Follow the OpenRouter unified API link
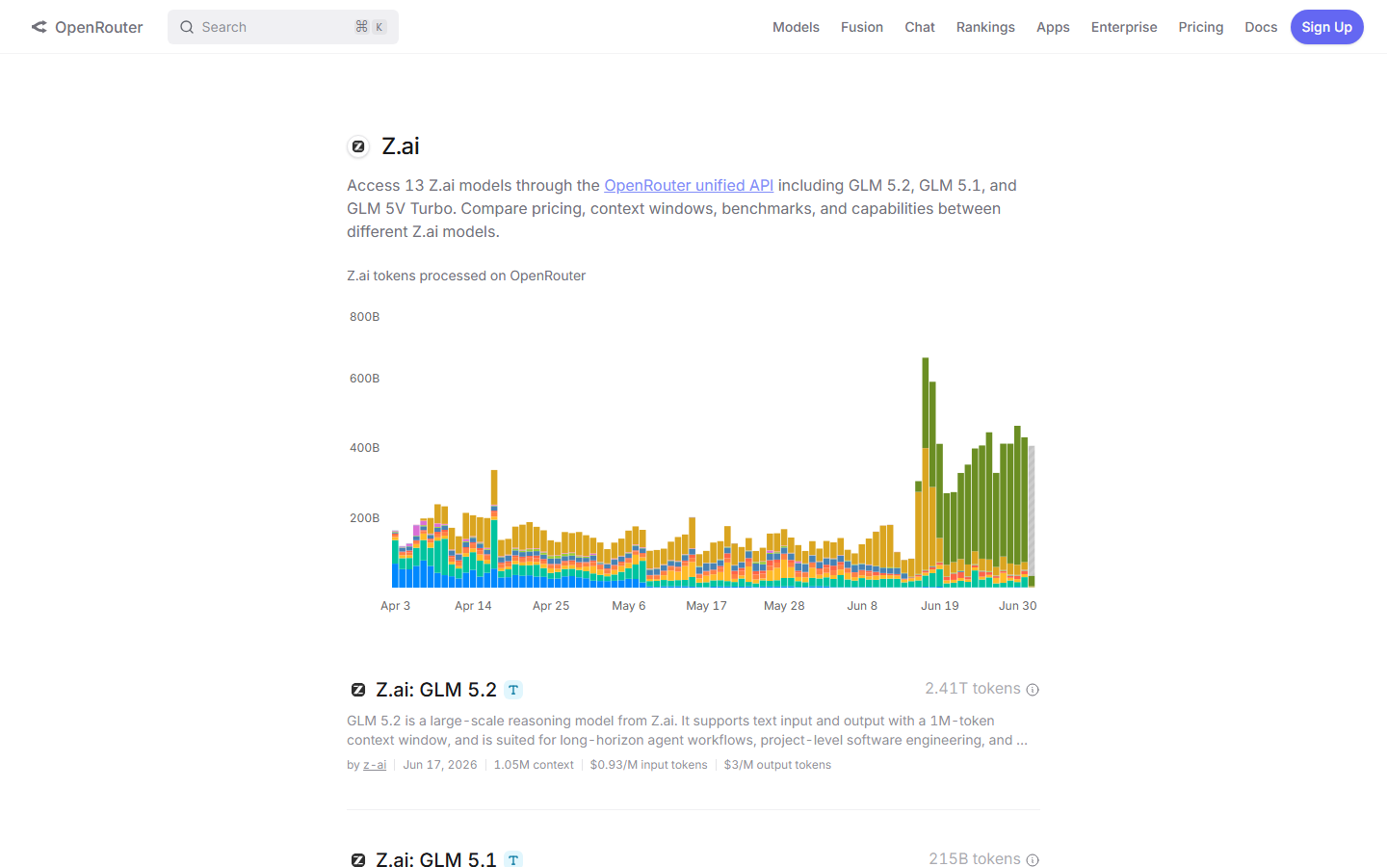 689,185
